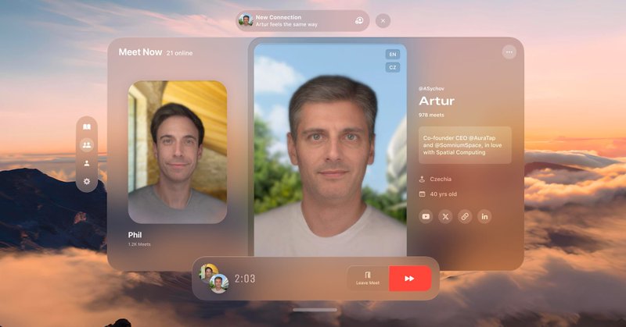Viewport: 626px width, 327px height.
Task: Select the CZ language badge
Action: [x=393, y=67]
